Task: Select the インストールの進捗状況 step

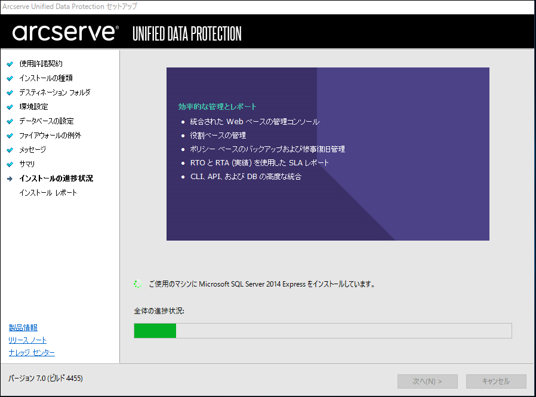Action: [x=56, y=179]
